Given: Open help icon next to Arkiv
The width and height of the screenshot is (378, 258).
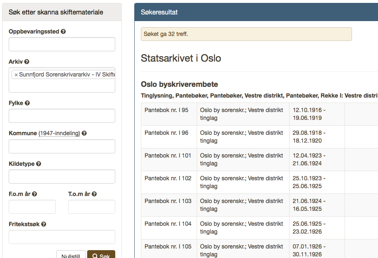Looking at the screenshot, I should pyautogui.click(x=27, y=62).
